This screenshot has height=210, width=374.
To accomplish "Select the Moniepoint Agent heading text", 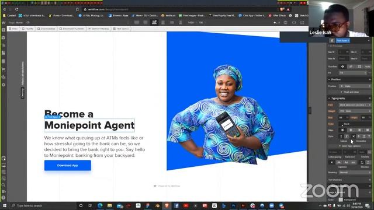I will click(x=89, y=125).
